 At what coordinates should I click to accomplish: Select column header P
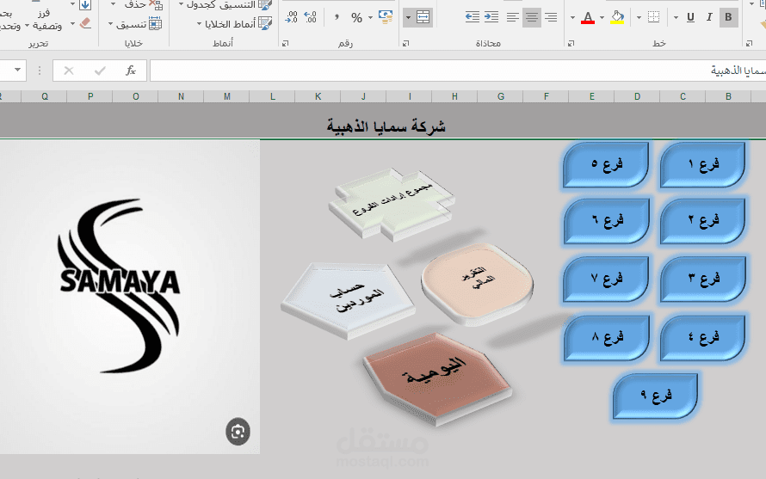(90, 96)
